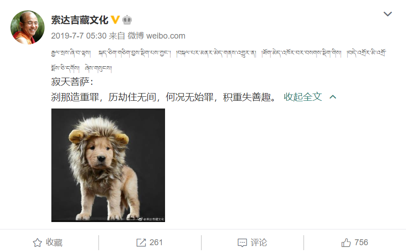The width and height of the screenshot is (406, 252).
Task: Click the Tibetan script text of the post
Action: (x=219, y=60)
